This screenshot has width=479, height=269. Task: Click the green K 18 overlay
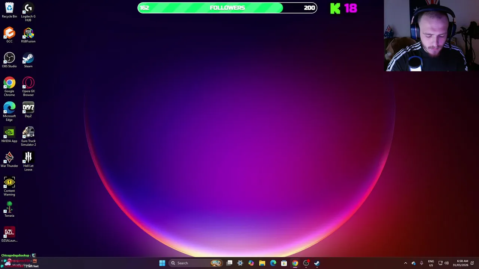344,8
